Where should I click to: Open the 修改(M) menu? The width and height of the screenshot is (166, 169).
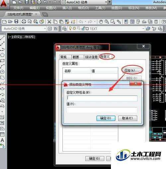(x=151, y=8)
